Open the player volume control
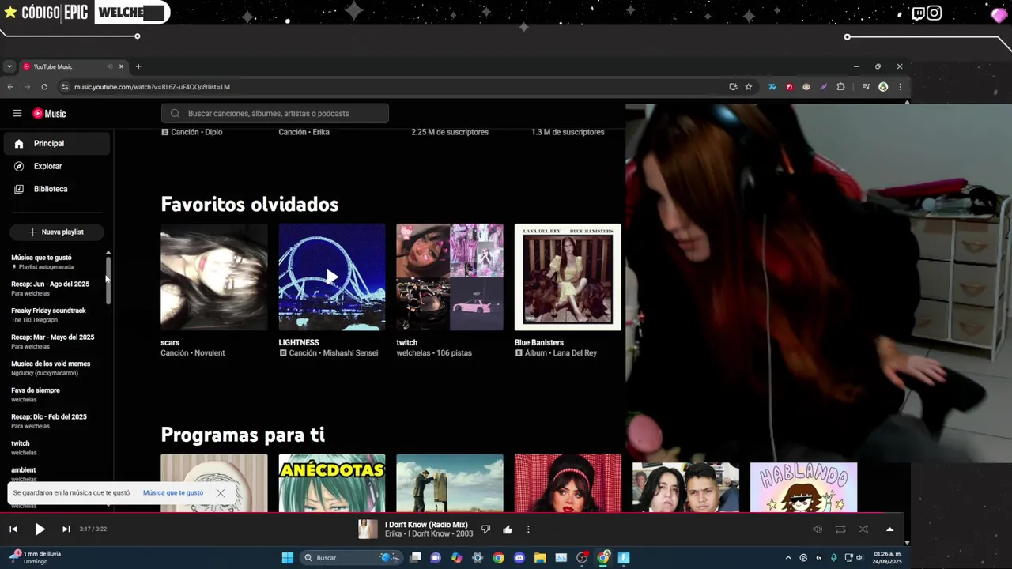1012x569 pixels. [x=818, y=529]
